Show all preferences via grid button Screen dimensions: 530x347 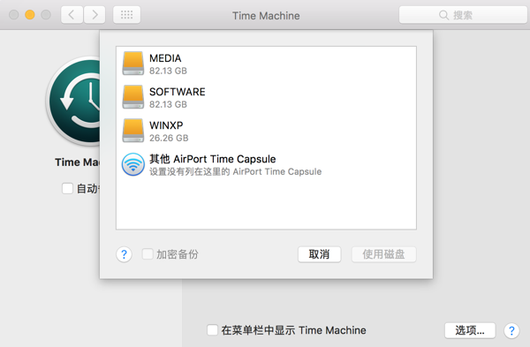126,15
